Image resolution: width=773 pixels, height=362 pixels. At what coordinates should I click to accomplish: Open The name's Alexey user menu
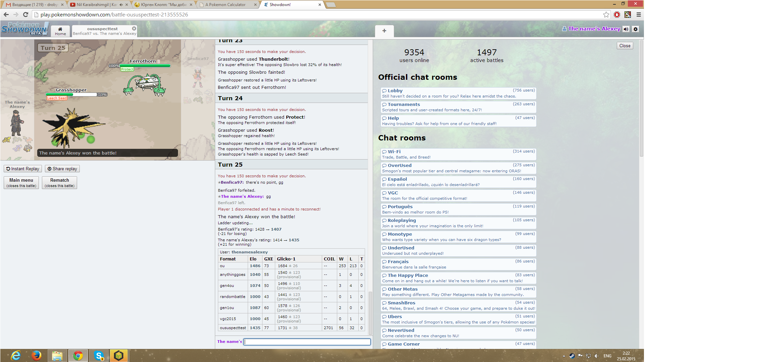(591, 29)
